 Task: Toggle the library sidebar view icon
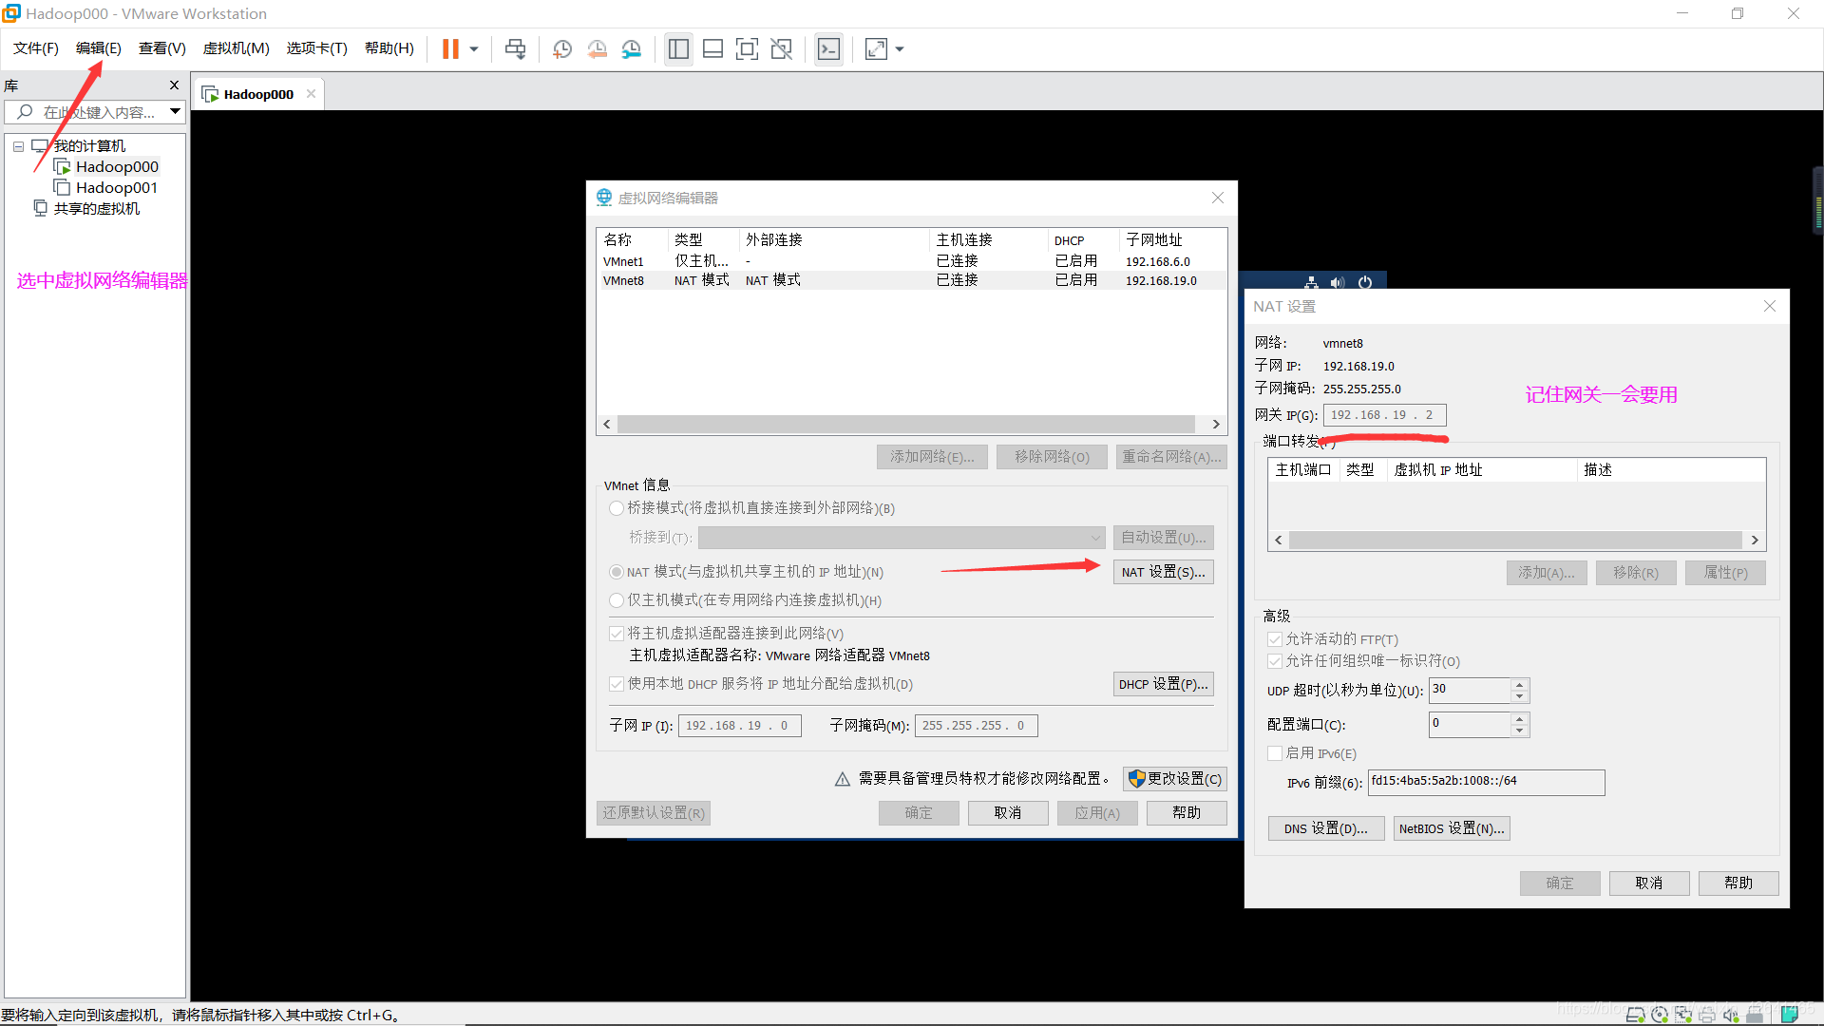pos(678,49)
